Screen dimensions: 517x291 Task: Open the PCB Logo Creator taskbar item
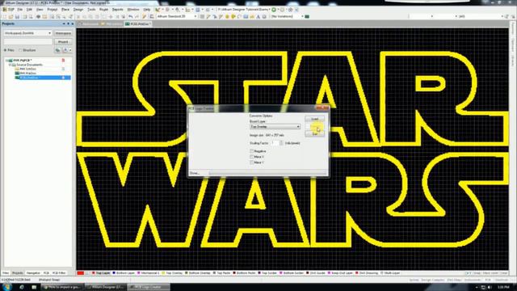pyautogui.click(x=149, y=287)
